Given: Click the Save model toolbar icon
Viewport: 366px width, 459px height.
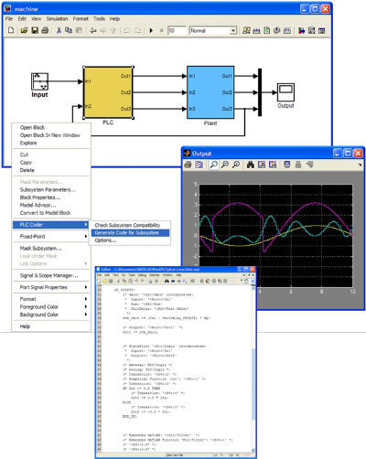Looking at the screenshot, I should click(35, 30).
